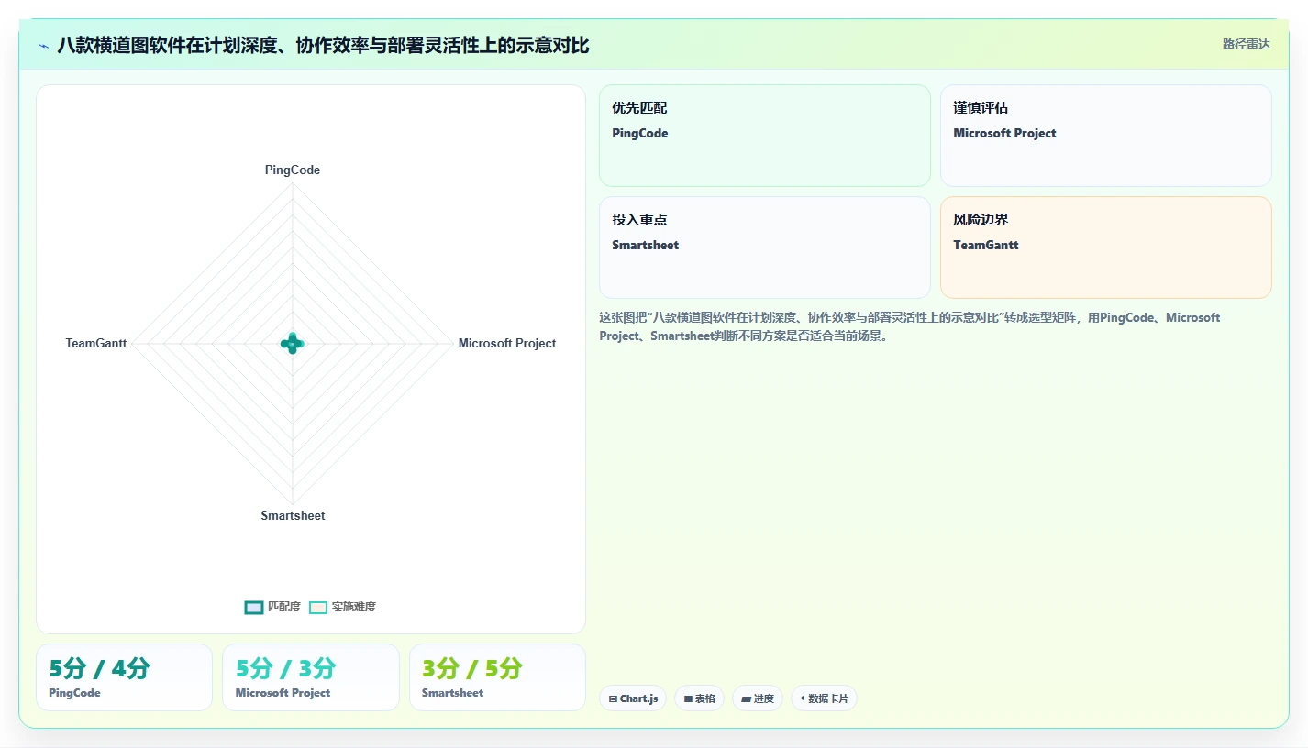
Task: Click the 进度 tag
Action: (x=758, y=698)
